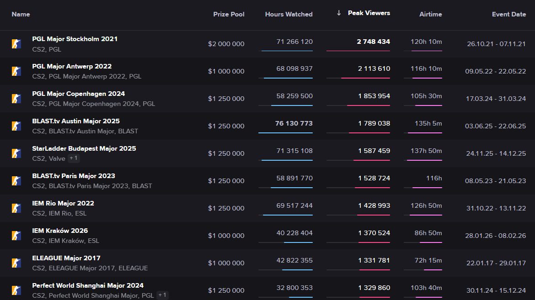Click the 76 130 773 hours watched value
The image size is (535, 300).
click(x=294, y=123)
